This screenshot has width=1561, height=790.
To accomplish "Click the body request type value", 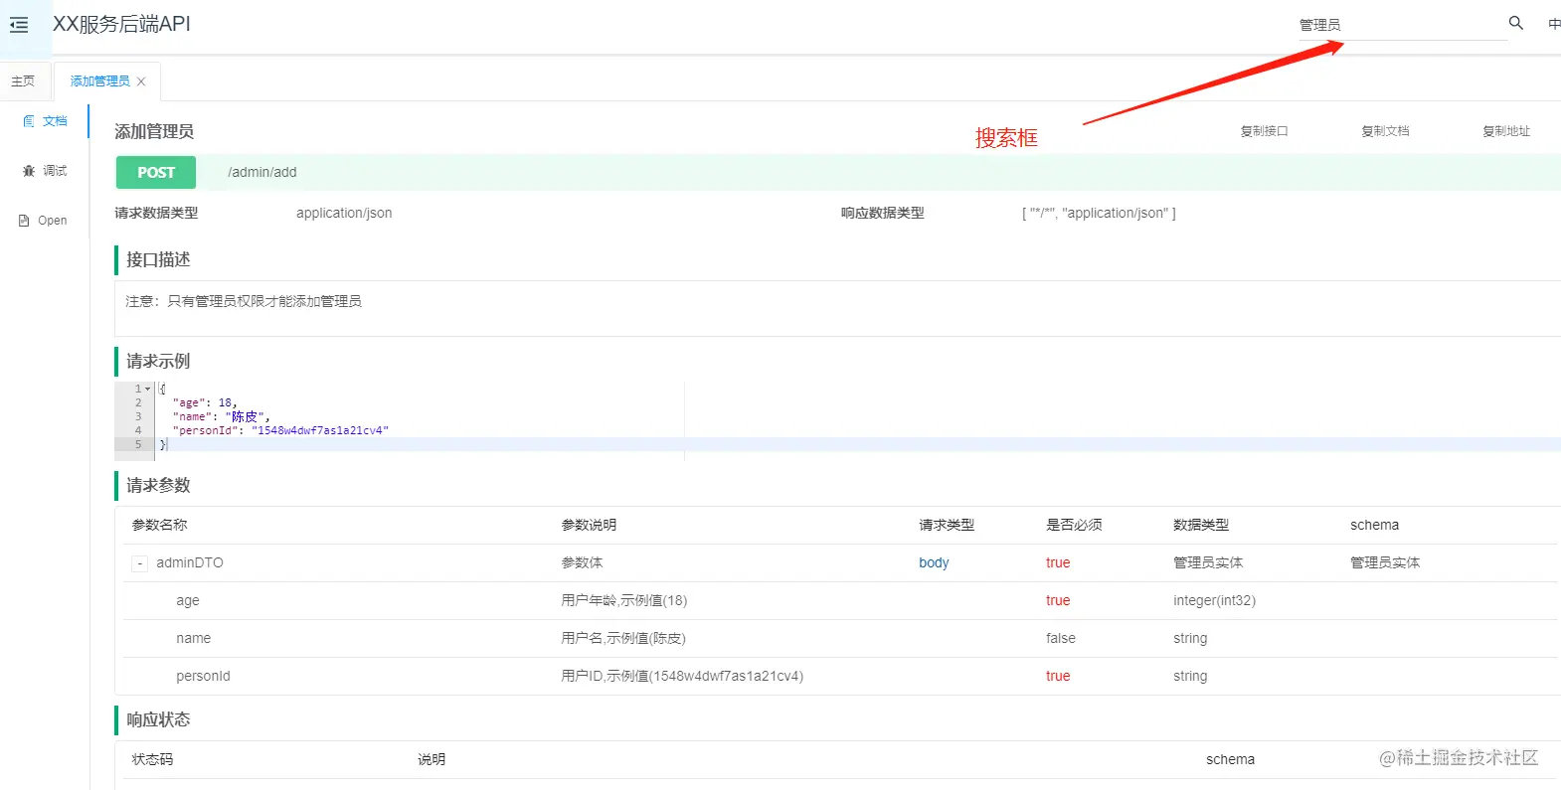I will (x=934, y=562).
